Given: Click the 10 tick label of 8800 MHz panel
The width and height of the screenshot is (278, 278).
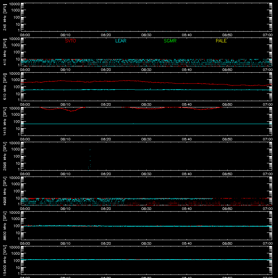Looking at the screenshot, I should [18, 233].
